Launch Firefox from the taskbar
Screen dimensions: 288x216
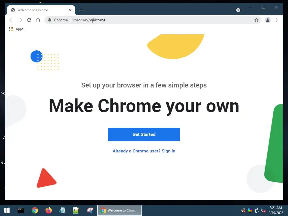(x=48, y=210)
